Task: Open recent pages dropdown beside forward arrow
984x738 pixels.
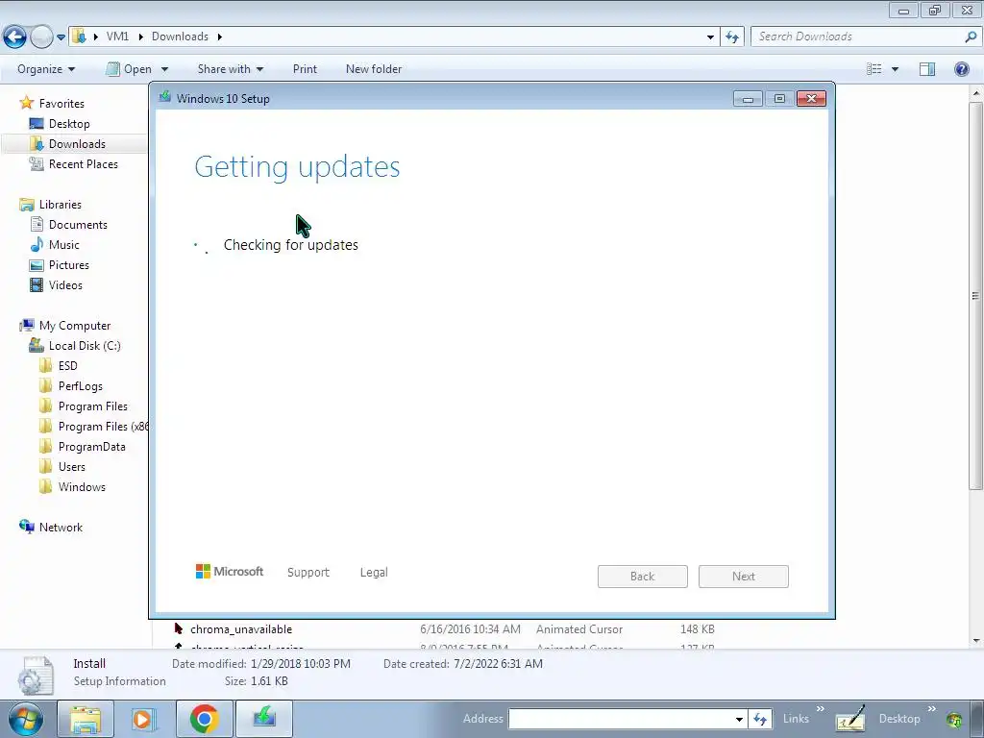Action: [61, 37]
